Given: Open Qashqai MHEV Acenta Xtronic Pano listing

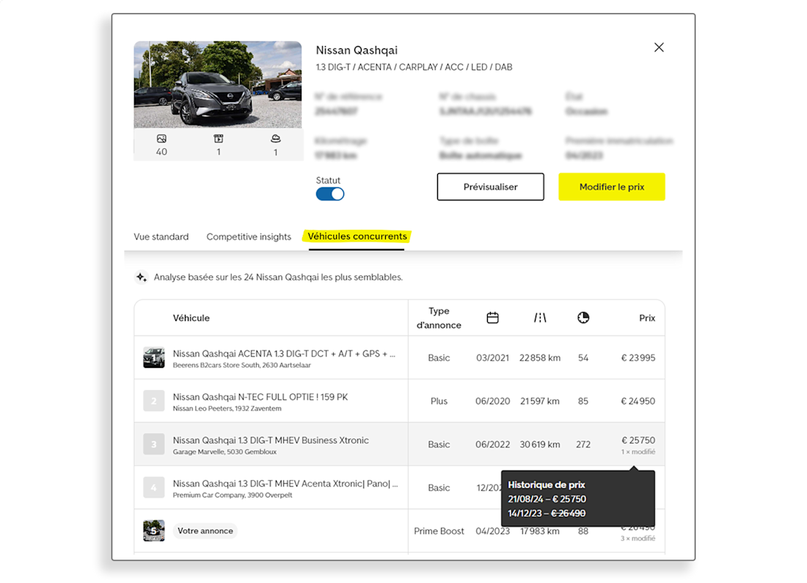Looking at the screenshot, I should coord(285,484).
